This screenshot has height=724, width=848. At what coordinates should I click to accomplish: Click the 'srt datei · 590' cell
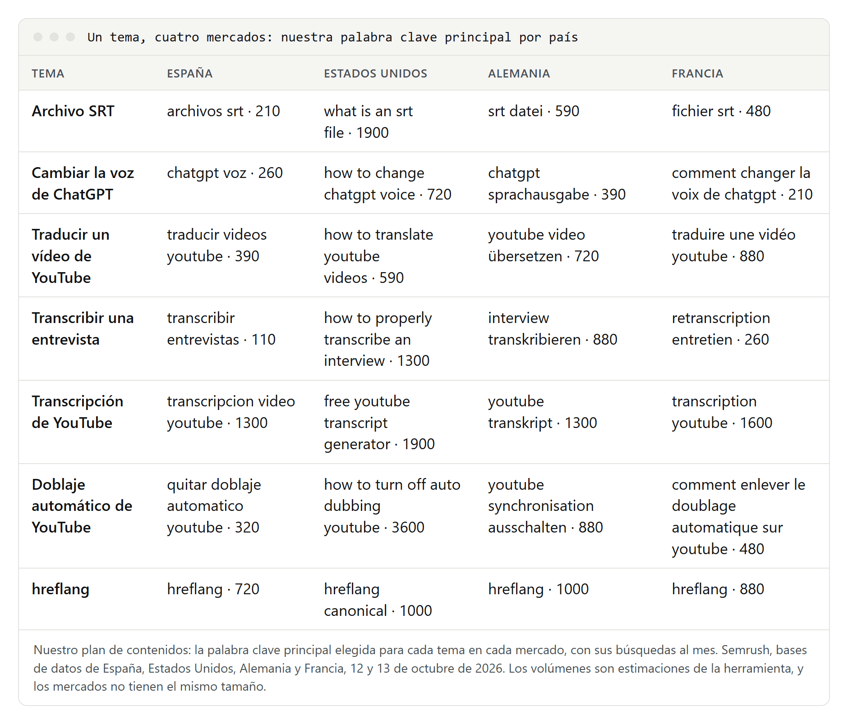(534, 111)
